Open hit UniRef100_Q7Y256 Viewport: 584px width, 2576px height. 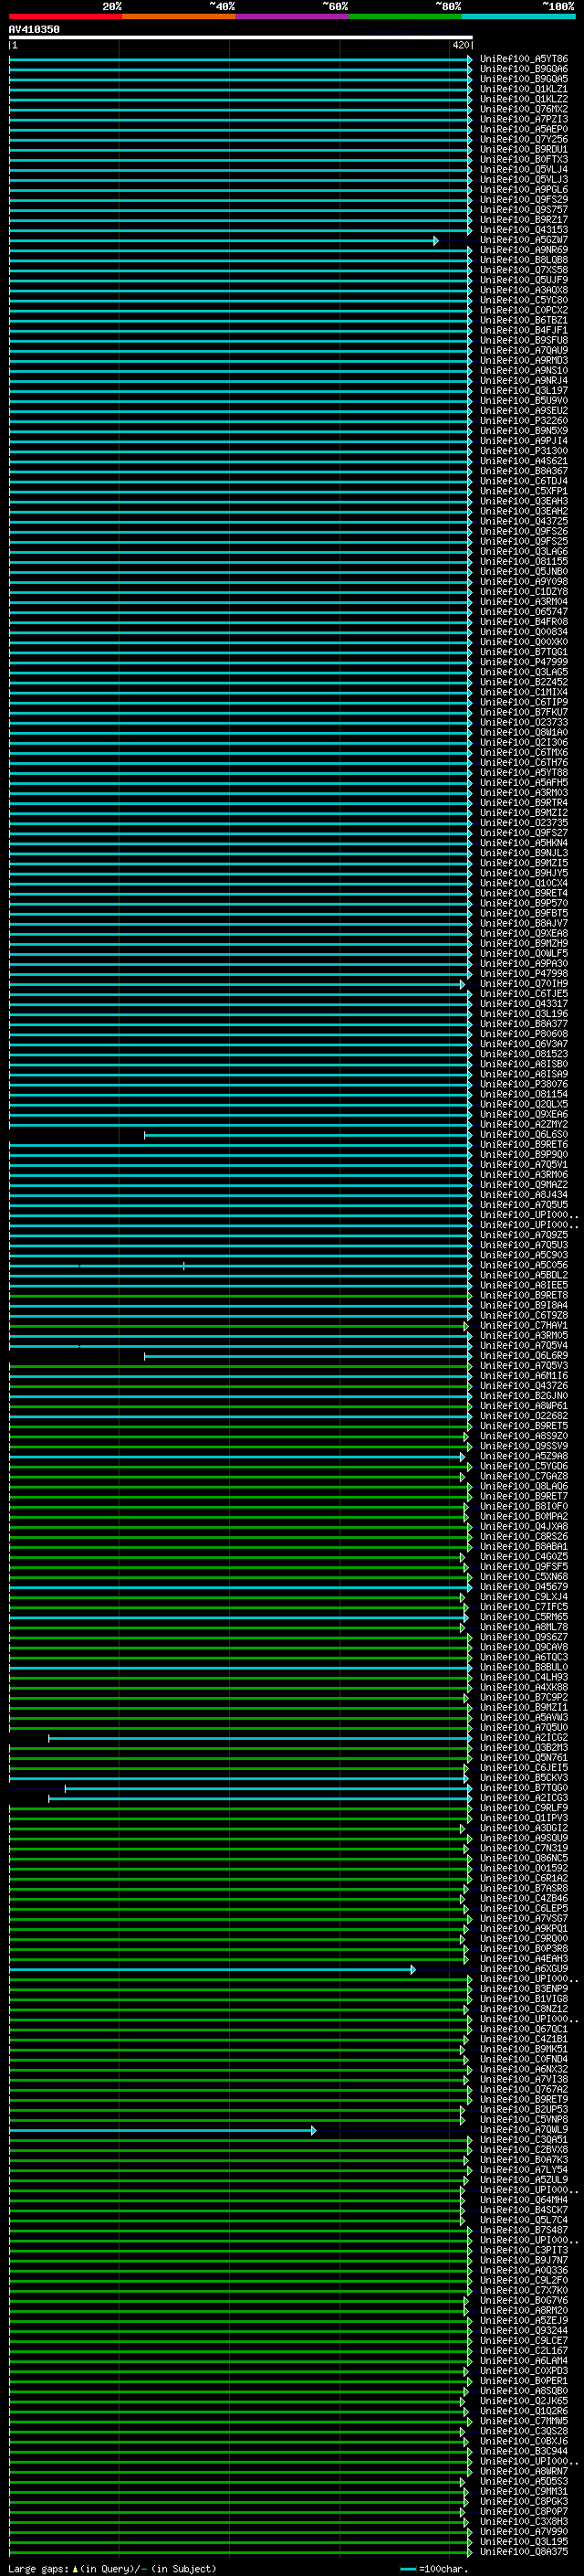(524, 139)
